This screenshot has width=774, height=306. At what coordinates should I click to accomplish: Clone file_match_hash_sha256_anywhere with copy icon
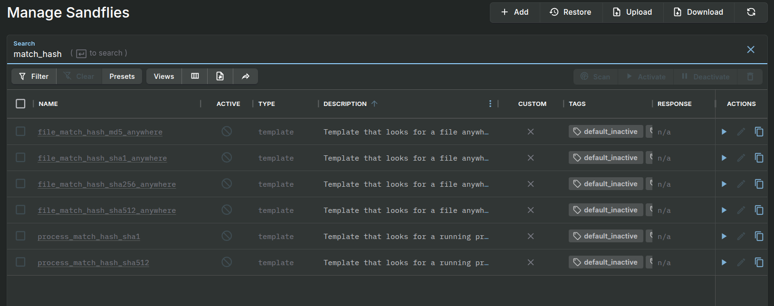(759, 184)
